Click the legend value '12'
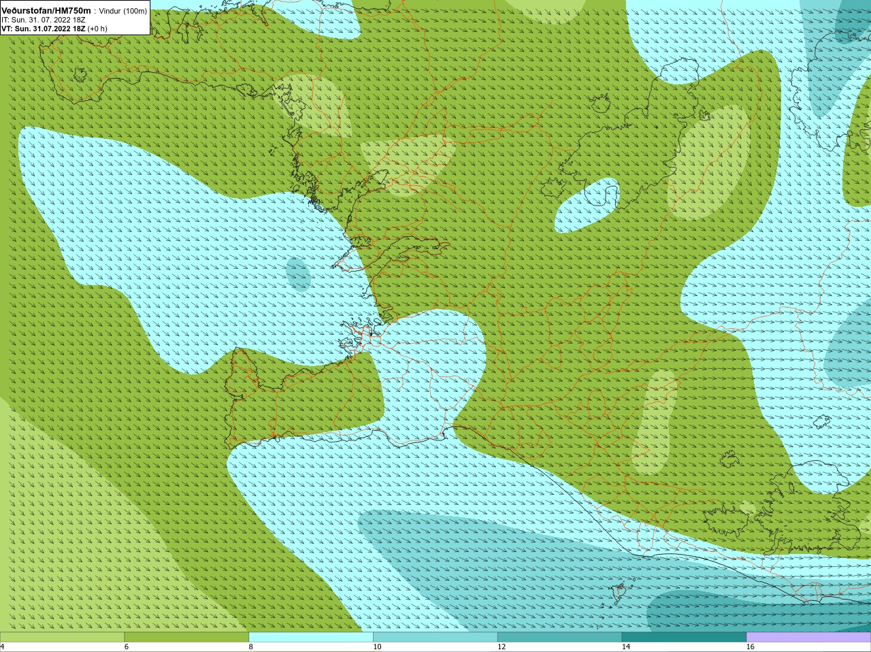871x652 pixels. (502, 647)
